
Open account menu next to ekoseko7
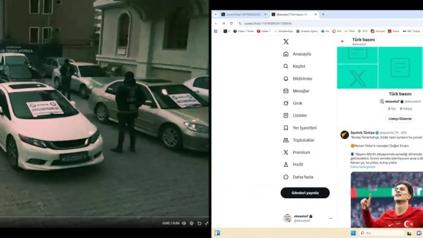tap(330, 218)
